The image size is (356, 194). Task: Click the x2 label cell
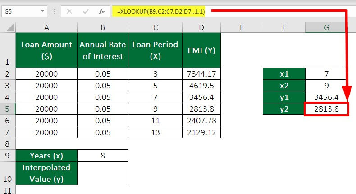[x=284, y=86]
